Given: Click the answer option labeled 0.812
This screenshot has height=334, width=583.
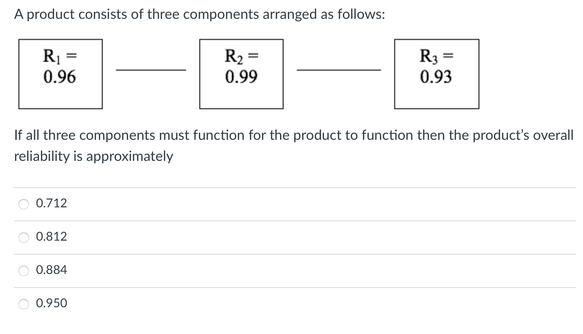Looking at the screenshot, I should [x=51, y=237].
